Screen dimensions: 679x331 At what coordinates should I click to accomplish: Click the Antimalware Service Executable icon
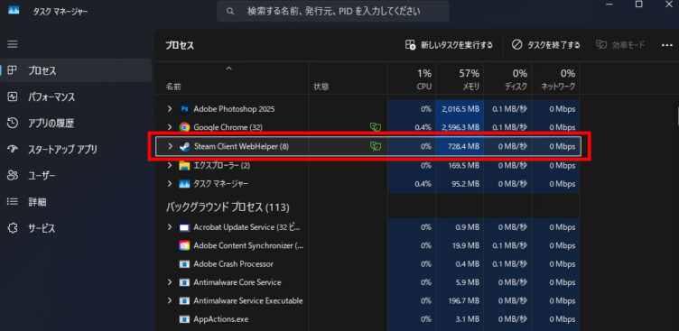click(x=184, y=300)
